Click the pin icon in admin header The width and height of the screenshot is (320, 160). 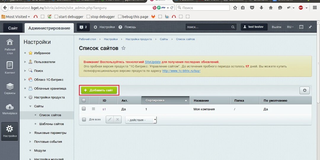coord(310,27)
